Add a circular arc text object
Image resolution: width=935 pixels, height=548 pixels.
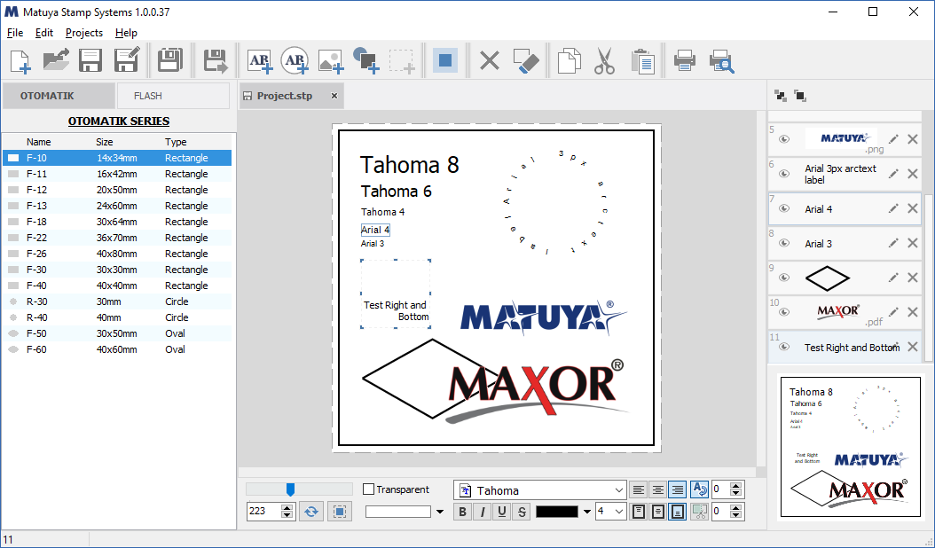(x=295, y=61)
